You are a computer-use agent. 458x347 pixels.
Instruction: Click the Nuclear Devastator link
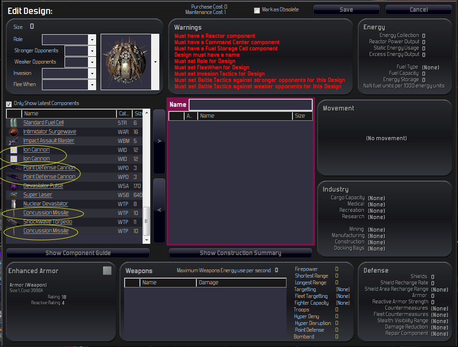click(46, 204)
